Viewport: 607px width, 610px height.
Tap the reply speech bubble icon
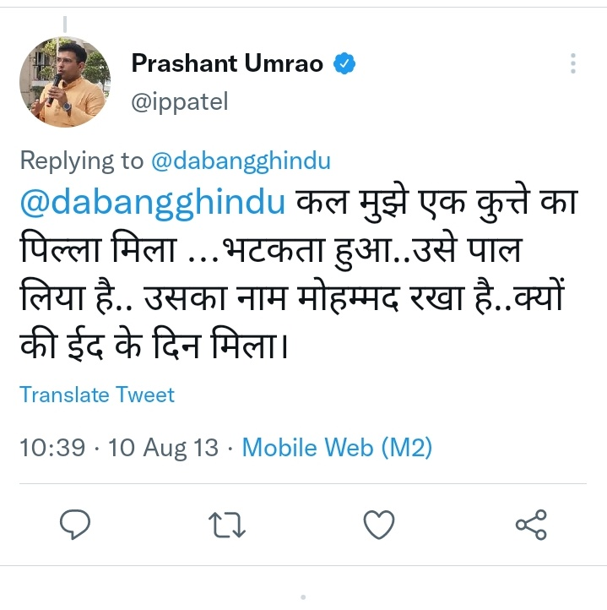(78, 526)
